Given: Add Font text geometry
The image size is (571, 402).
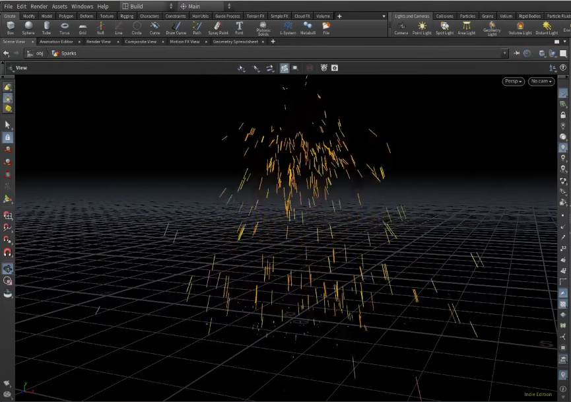Looking at the screenshot, I should click(x=239, y=28).
